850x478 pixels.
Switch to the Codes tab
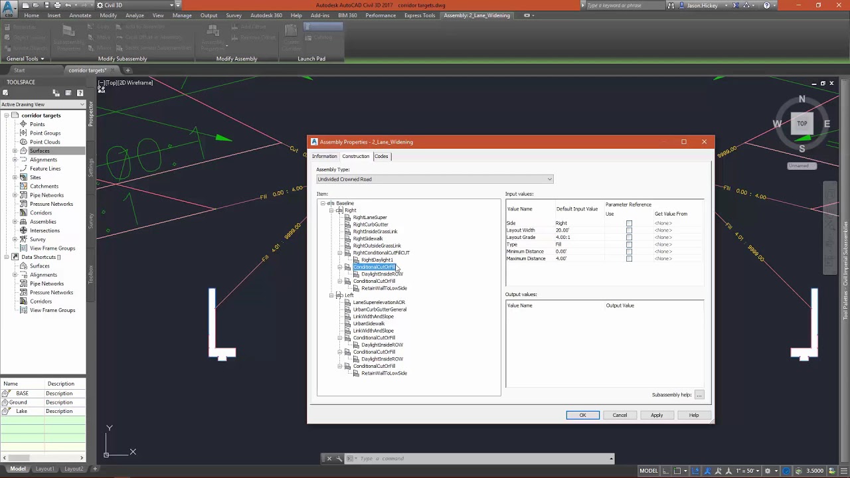coord(381,156)
